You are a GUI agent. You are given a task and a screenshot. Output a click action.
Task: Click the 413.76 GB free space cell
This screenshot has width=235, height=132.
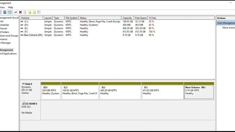pos(140,32)
